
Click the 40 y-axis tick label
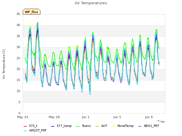pyautogui.click(x=18, y=25)
